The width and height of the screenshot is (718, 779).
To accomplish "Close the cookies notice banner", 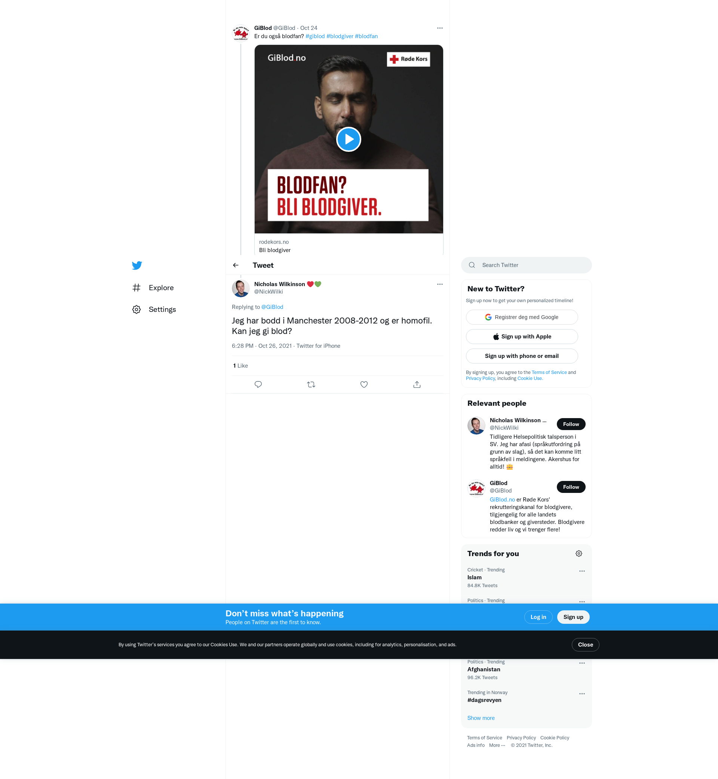I will pos(585,645).
